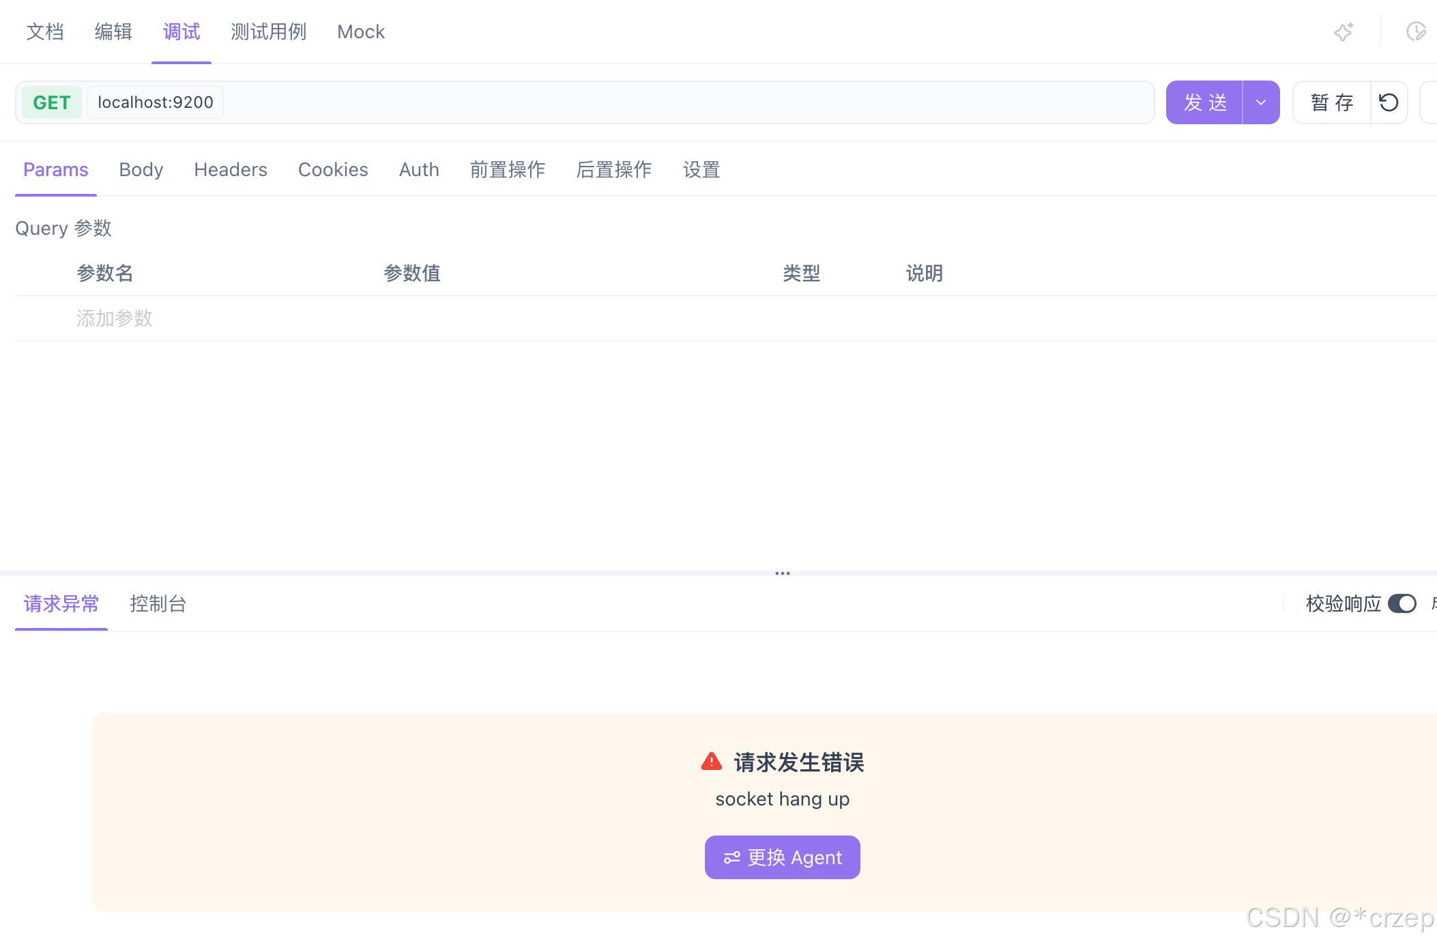The image size is (1437, 942).
Task: Switch to the Body tab
Action: pos(141,169)
